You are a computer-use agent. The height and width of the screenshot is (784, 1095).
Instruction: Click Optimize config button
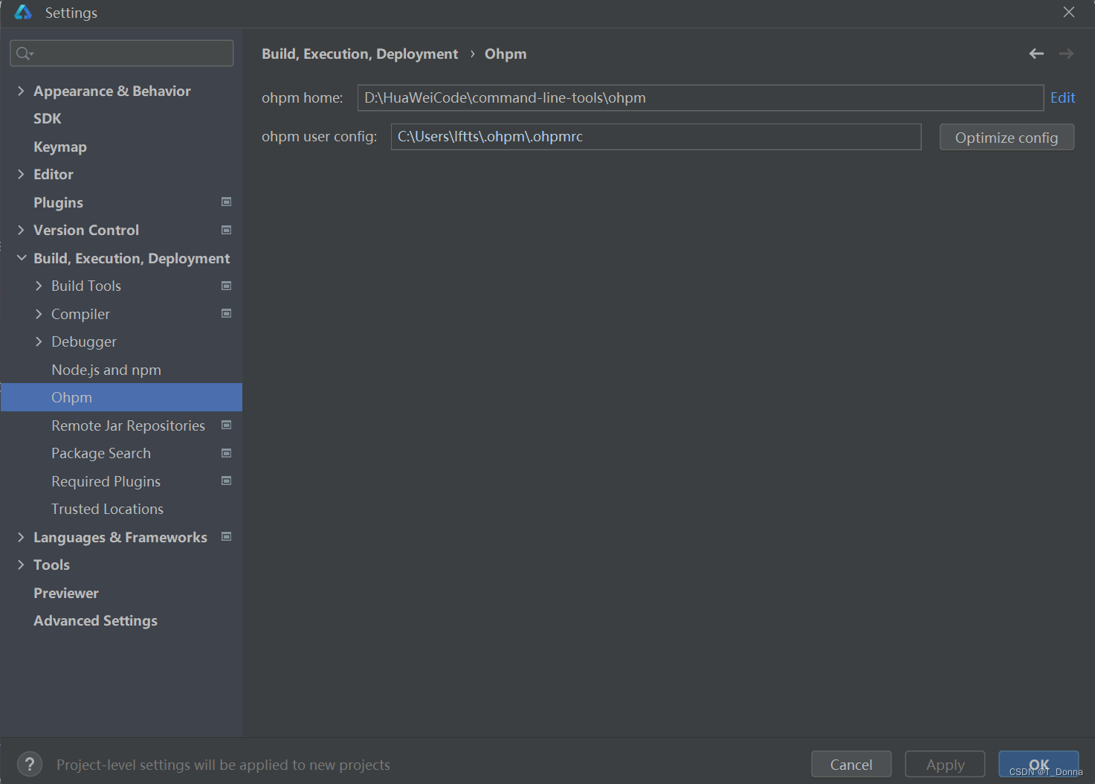pos(1007,137)
